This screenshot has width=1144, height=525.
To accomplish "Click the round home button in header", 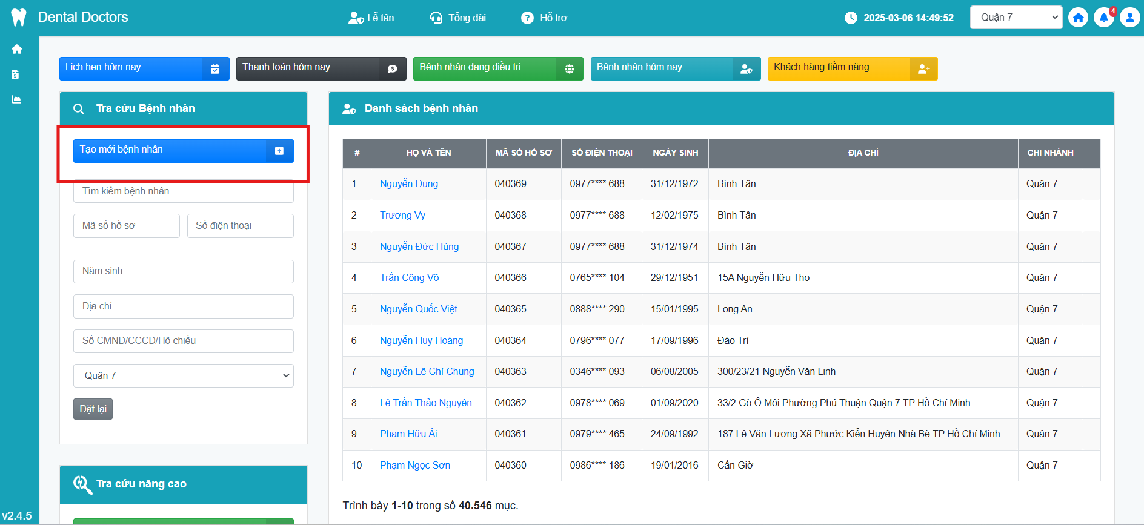I will coord(1078,18).
